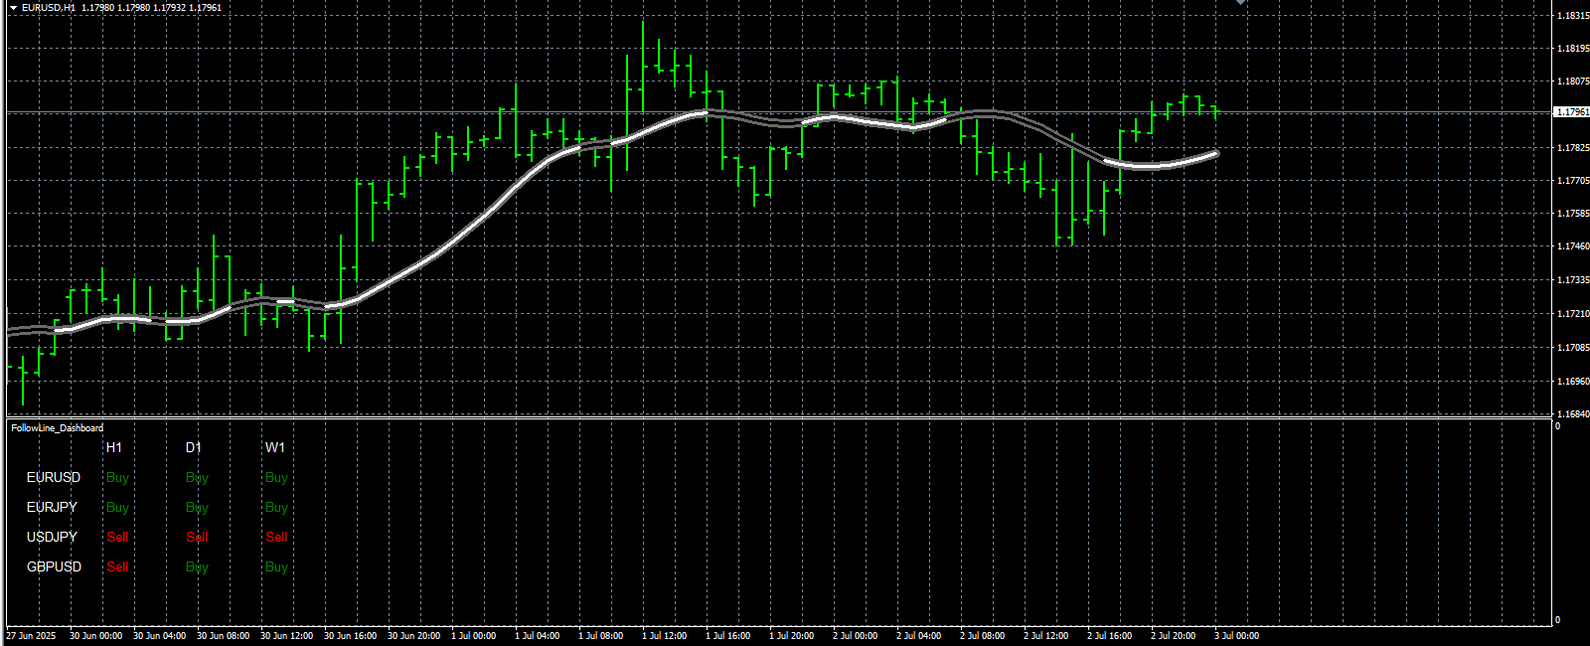Click price scale value 1.17585
The width and height of the screenshot is (1590, 646).
click(1572, 214)
